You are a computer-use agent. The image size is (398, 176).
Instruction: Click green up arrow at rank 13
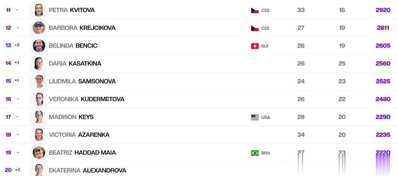tap(16, 45)
